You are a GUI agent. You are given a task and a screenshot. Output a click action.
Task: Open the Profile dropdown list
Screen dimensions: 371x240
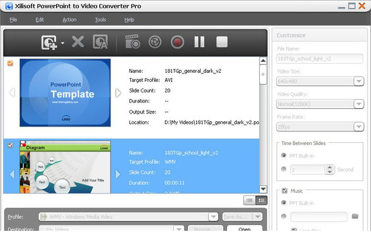pos(213,216)
